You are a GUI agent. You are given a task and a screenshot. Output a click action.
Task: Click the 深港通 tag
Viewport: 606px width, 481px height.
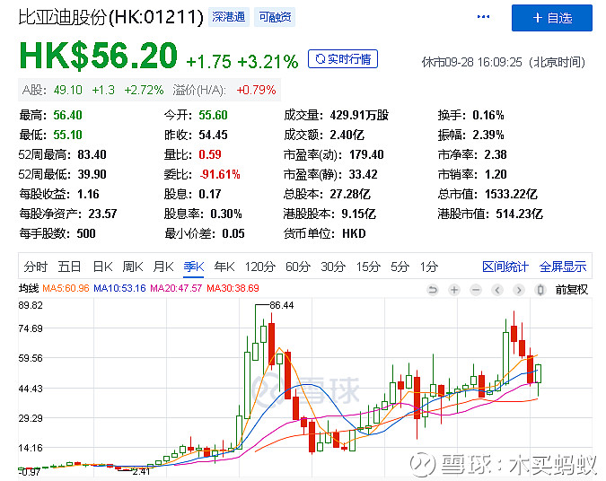coord(229,17)
